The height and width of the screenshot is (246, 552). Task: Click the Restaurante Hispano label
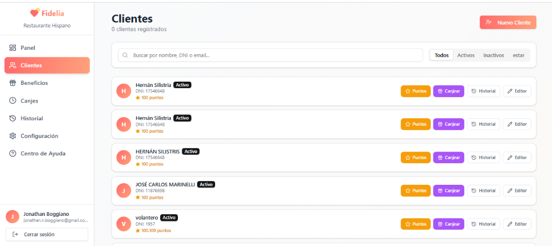47,25
